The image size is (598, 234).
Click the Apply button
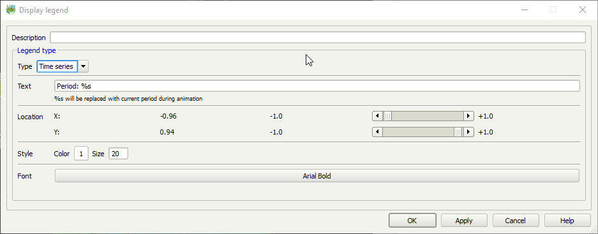(x=464, y=220)
